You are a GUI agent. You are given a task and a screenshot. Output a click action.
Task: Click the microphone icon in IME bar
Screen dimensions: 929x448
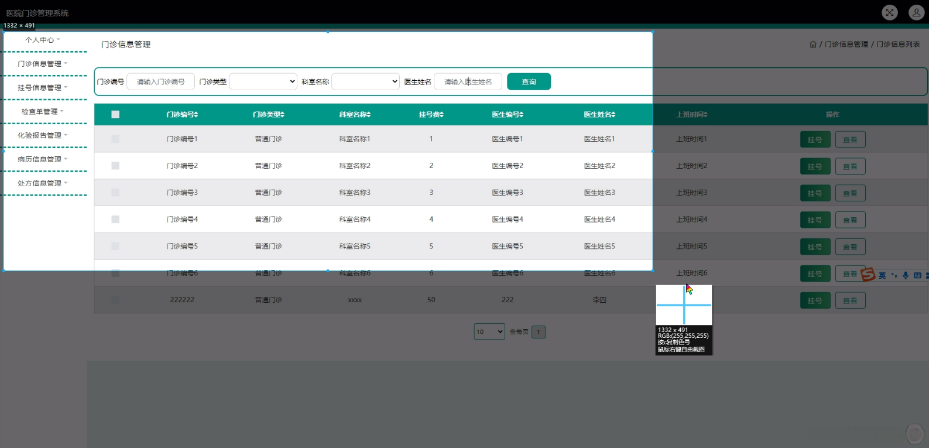click(906, 275)
